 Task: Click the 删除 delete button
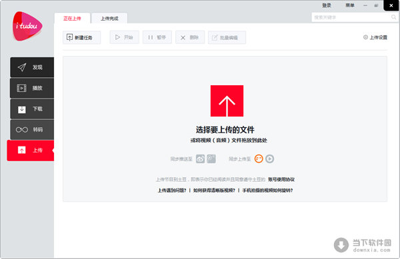[x=190, y=37]
